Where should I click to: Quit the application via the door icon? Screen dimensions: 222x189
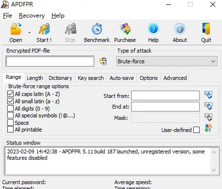206,29
